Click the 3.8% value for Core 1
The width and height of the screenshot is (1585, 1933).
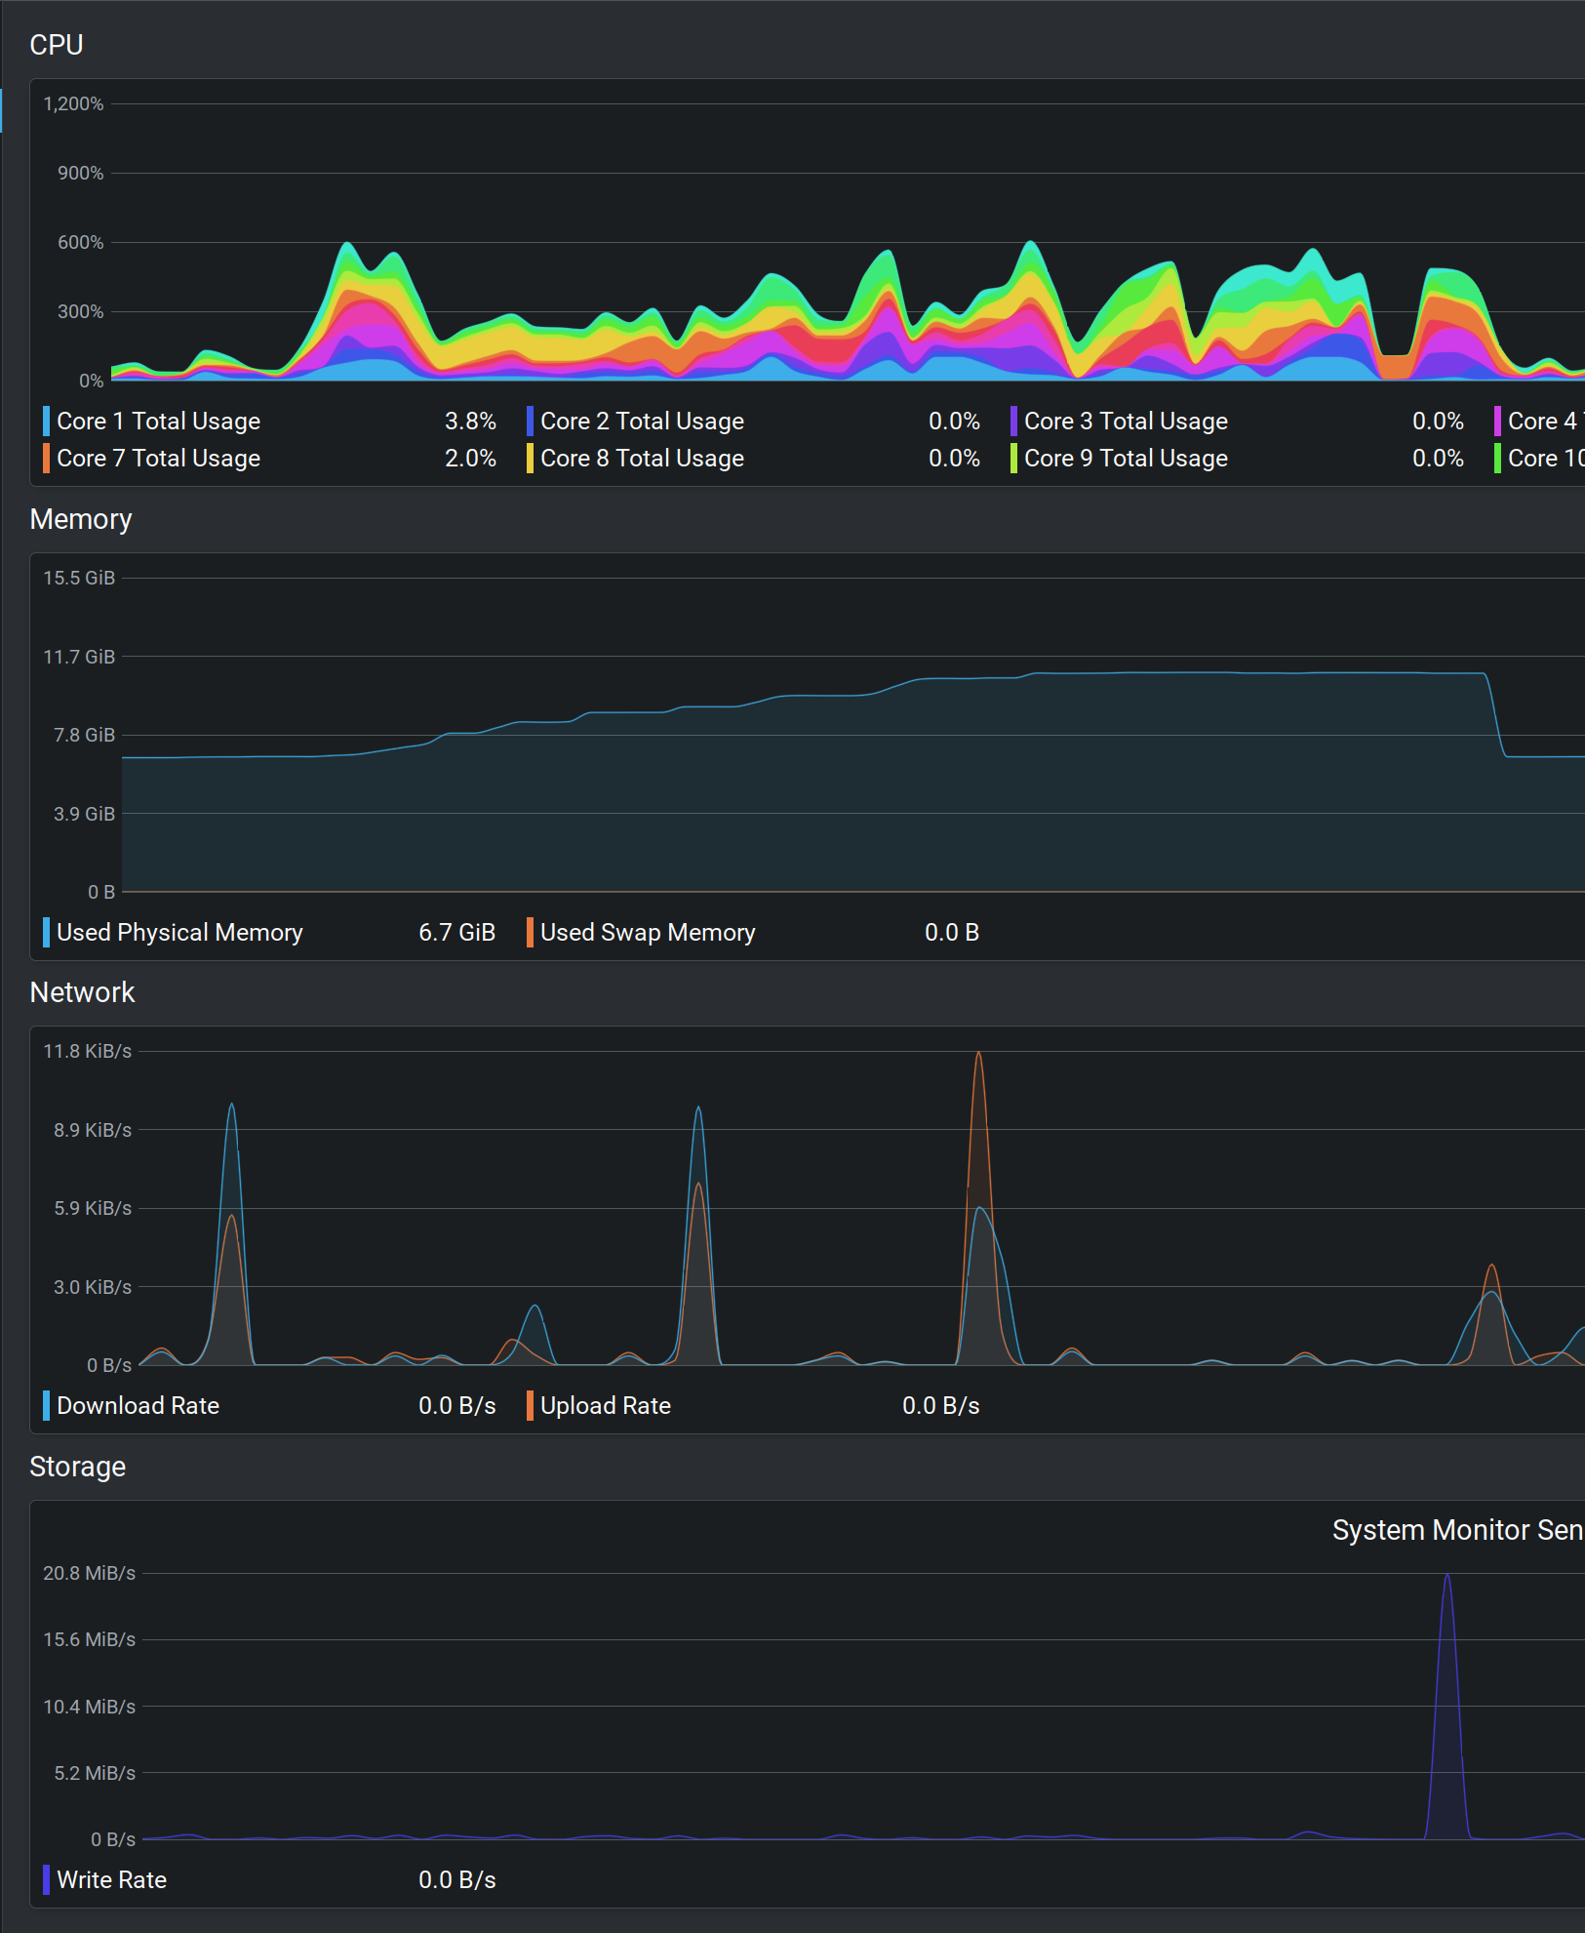[x=470, y=421]
